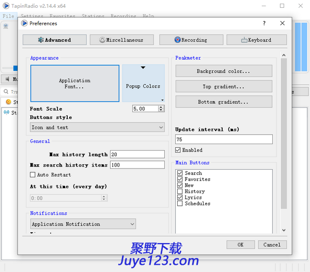Image resolution: width=310 pixels, height=272 pixels.
Task: Check the Schedules main button
Action: click(180, 203)
